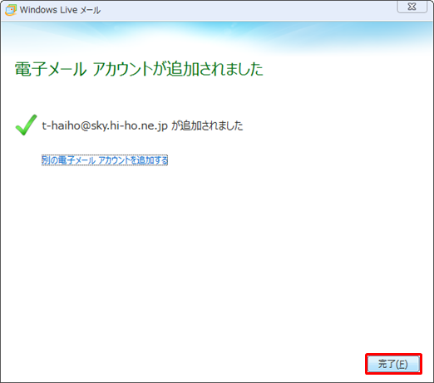The width and height of the screenshot is (434, 383).
Task: Click the Windows Live メール title text
Action: [x=60, y=10]
